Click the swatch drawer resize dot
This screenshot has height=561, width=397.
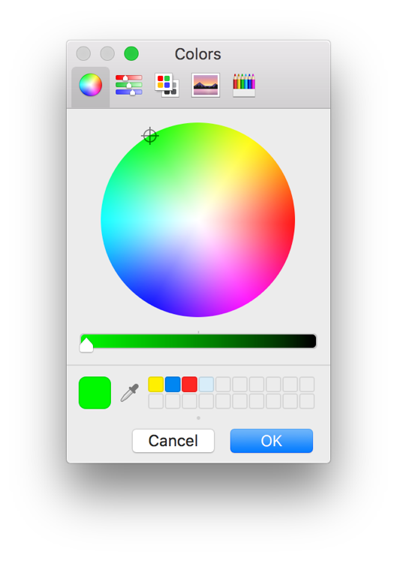[x=198, y=418]
